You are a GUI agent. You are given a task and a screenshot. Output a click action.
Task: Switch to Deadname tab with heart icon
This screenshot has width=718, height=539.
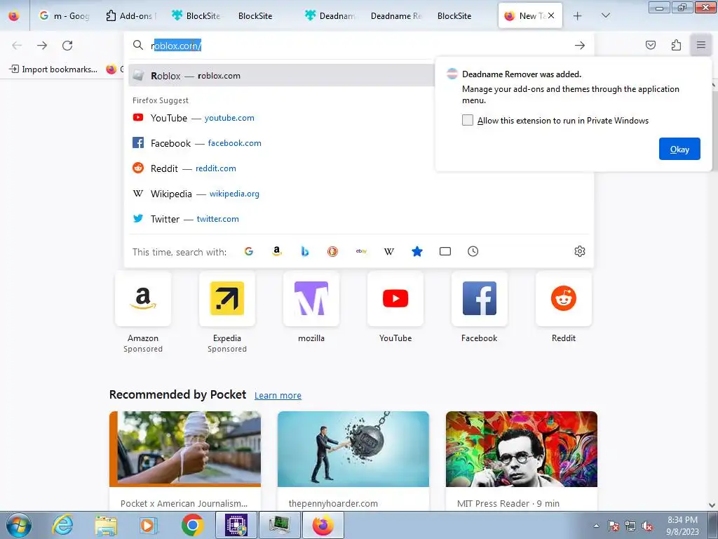pos(330,15)
